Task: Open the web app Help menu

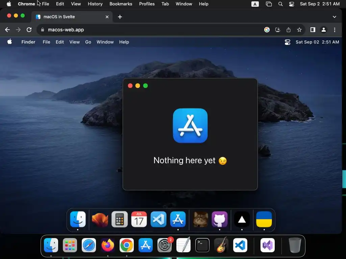Action: click(x=124, y=42)
